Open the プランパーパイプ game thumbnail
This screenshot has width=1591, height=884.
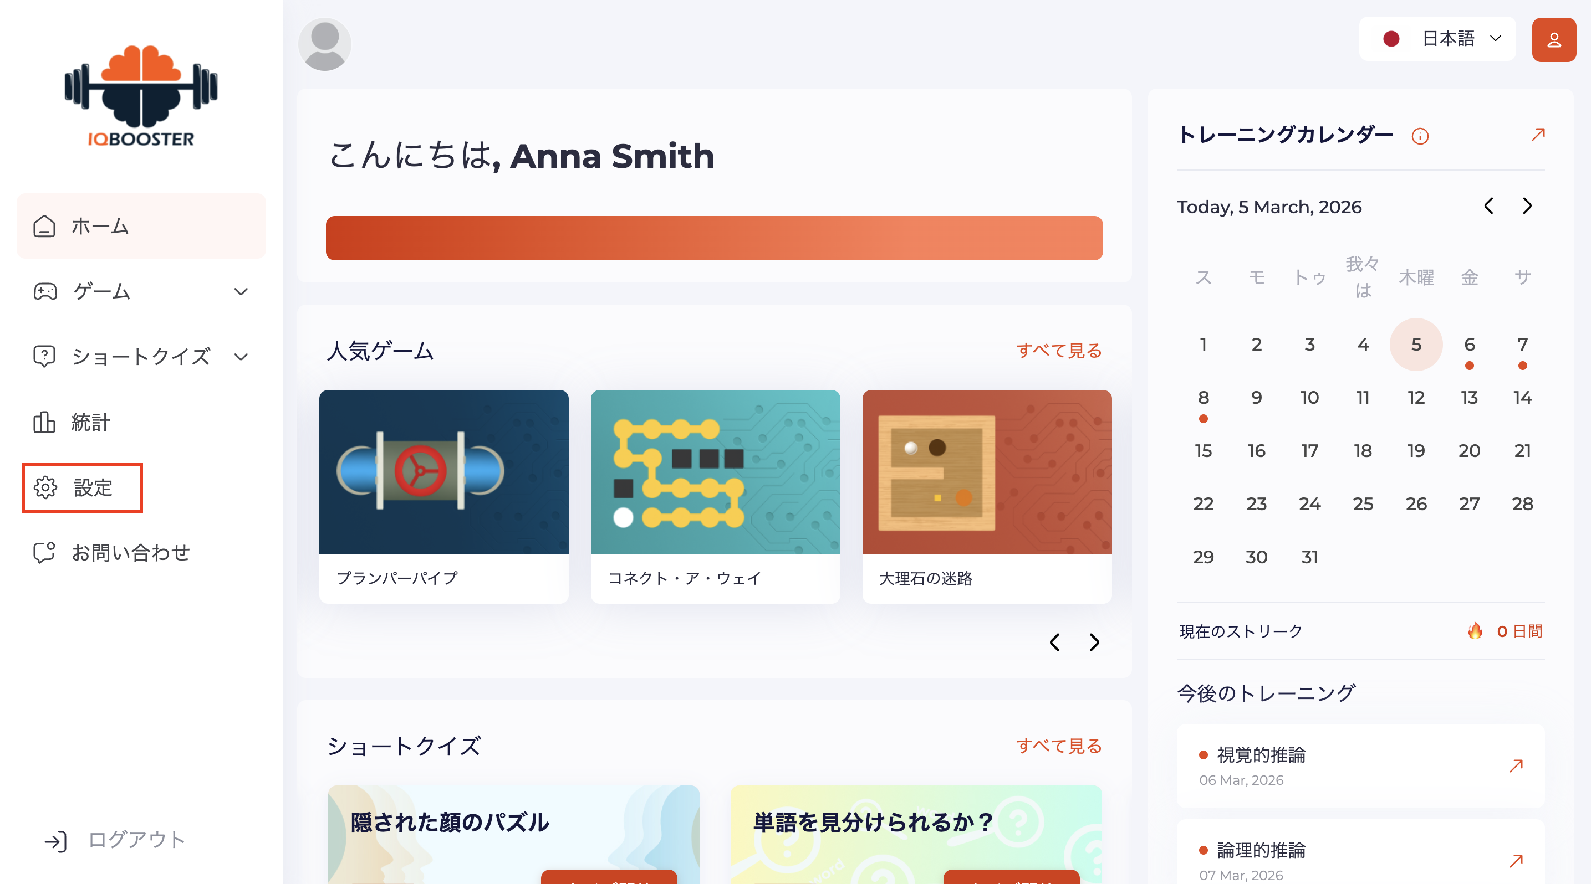click(x=443, y=472)
